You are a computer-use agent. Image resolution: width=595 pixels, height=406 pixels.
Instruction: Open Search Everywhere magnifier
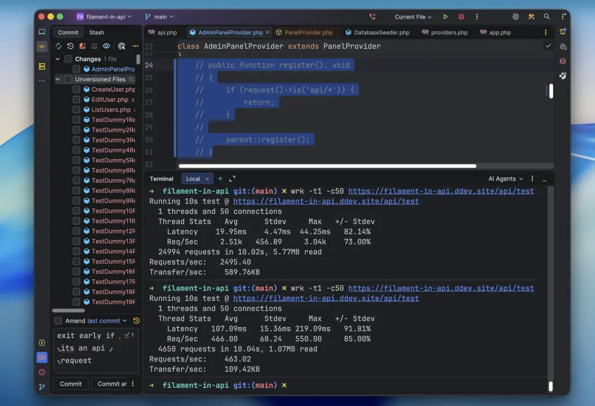[547, 17]
